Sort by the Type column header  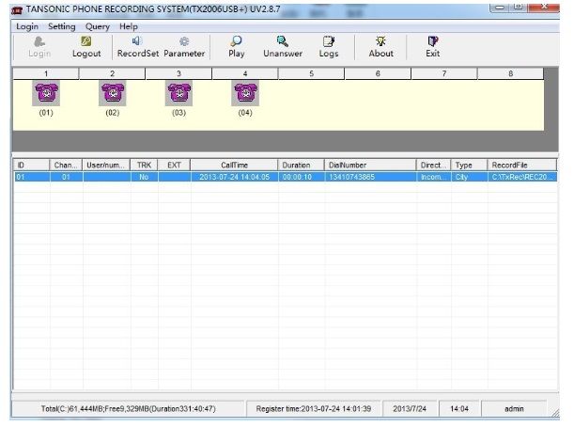click(470, 165)
